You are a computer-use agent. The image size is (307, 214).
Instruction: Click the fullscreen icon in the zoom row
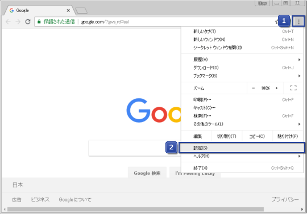tap(293, 88)
